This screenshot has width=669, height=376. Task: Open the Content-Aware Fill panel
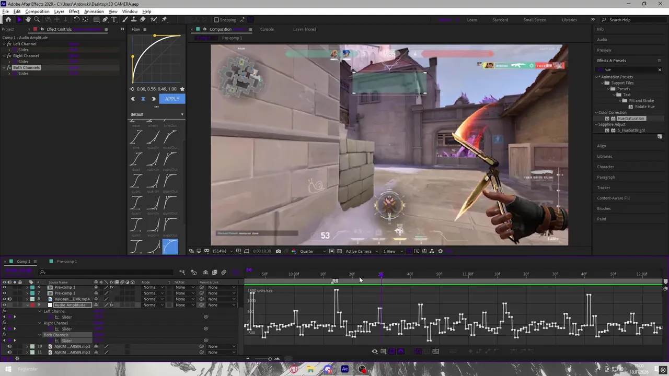[x=613, y=198]
